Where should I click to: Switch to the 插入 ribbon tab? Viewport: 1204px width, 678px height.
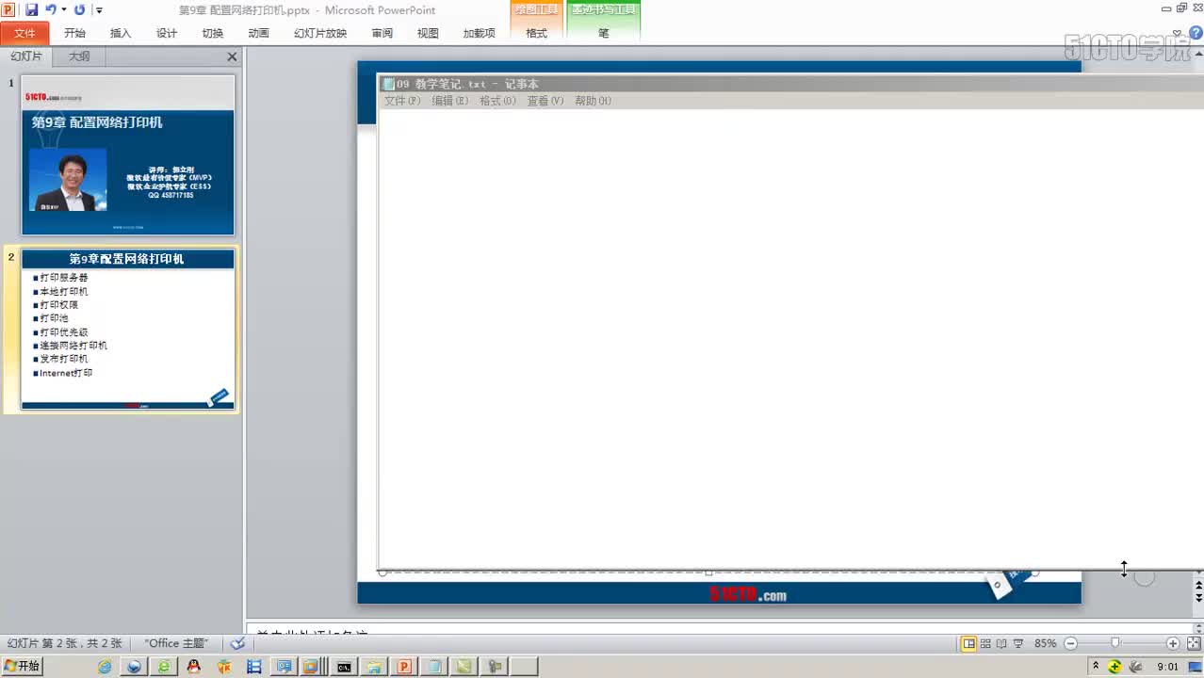coord(121,33)
